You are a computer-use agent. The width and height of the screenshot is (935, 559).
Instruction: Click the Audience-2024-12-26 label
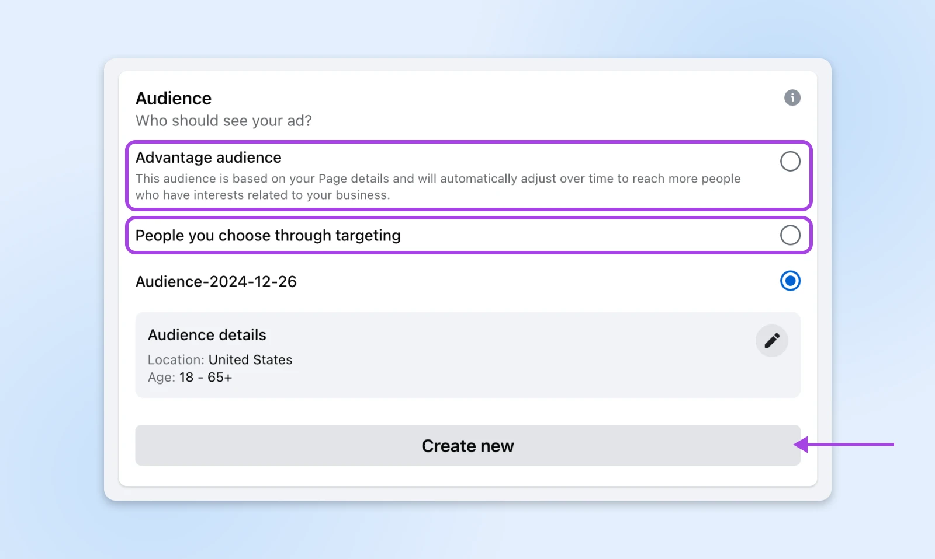[x=216, y=281]
